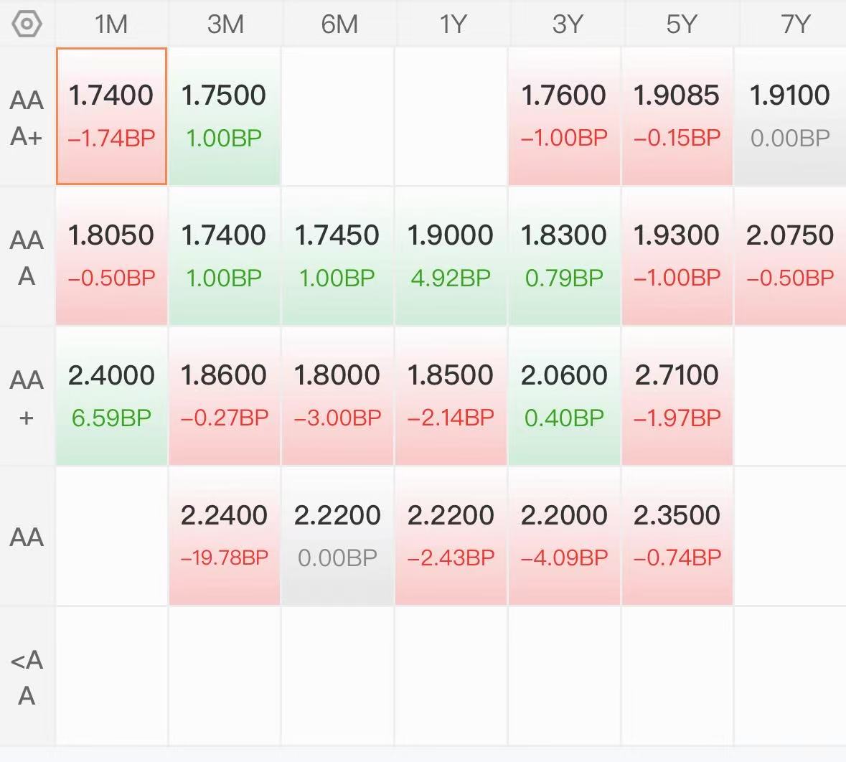Open AAA+ 3M cell showing 1.7500
The image size is (846, 762).
click(225, 116)
